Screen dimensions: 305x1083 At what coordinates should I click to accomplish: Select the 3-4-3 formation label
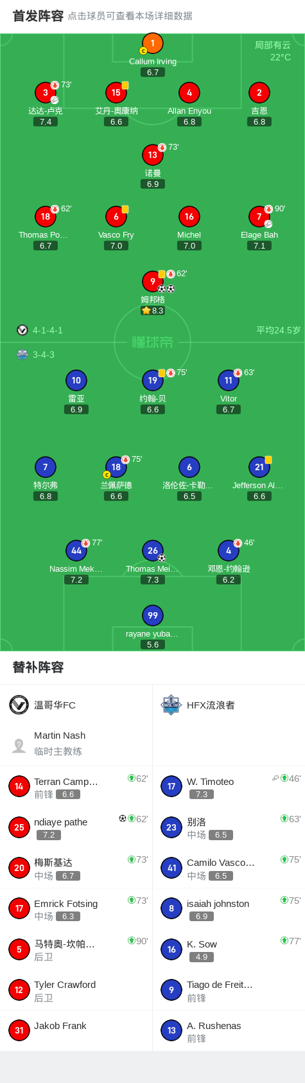44,355
